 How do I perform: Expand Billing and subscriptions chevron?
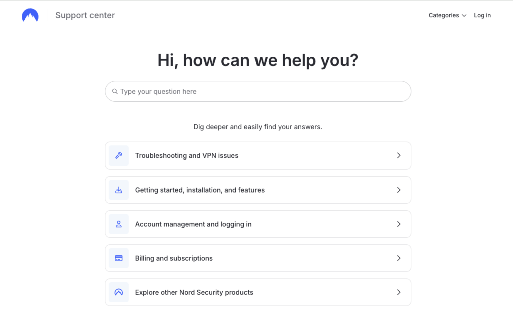point(399,258)
